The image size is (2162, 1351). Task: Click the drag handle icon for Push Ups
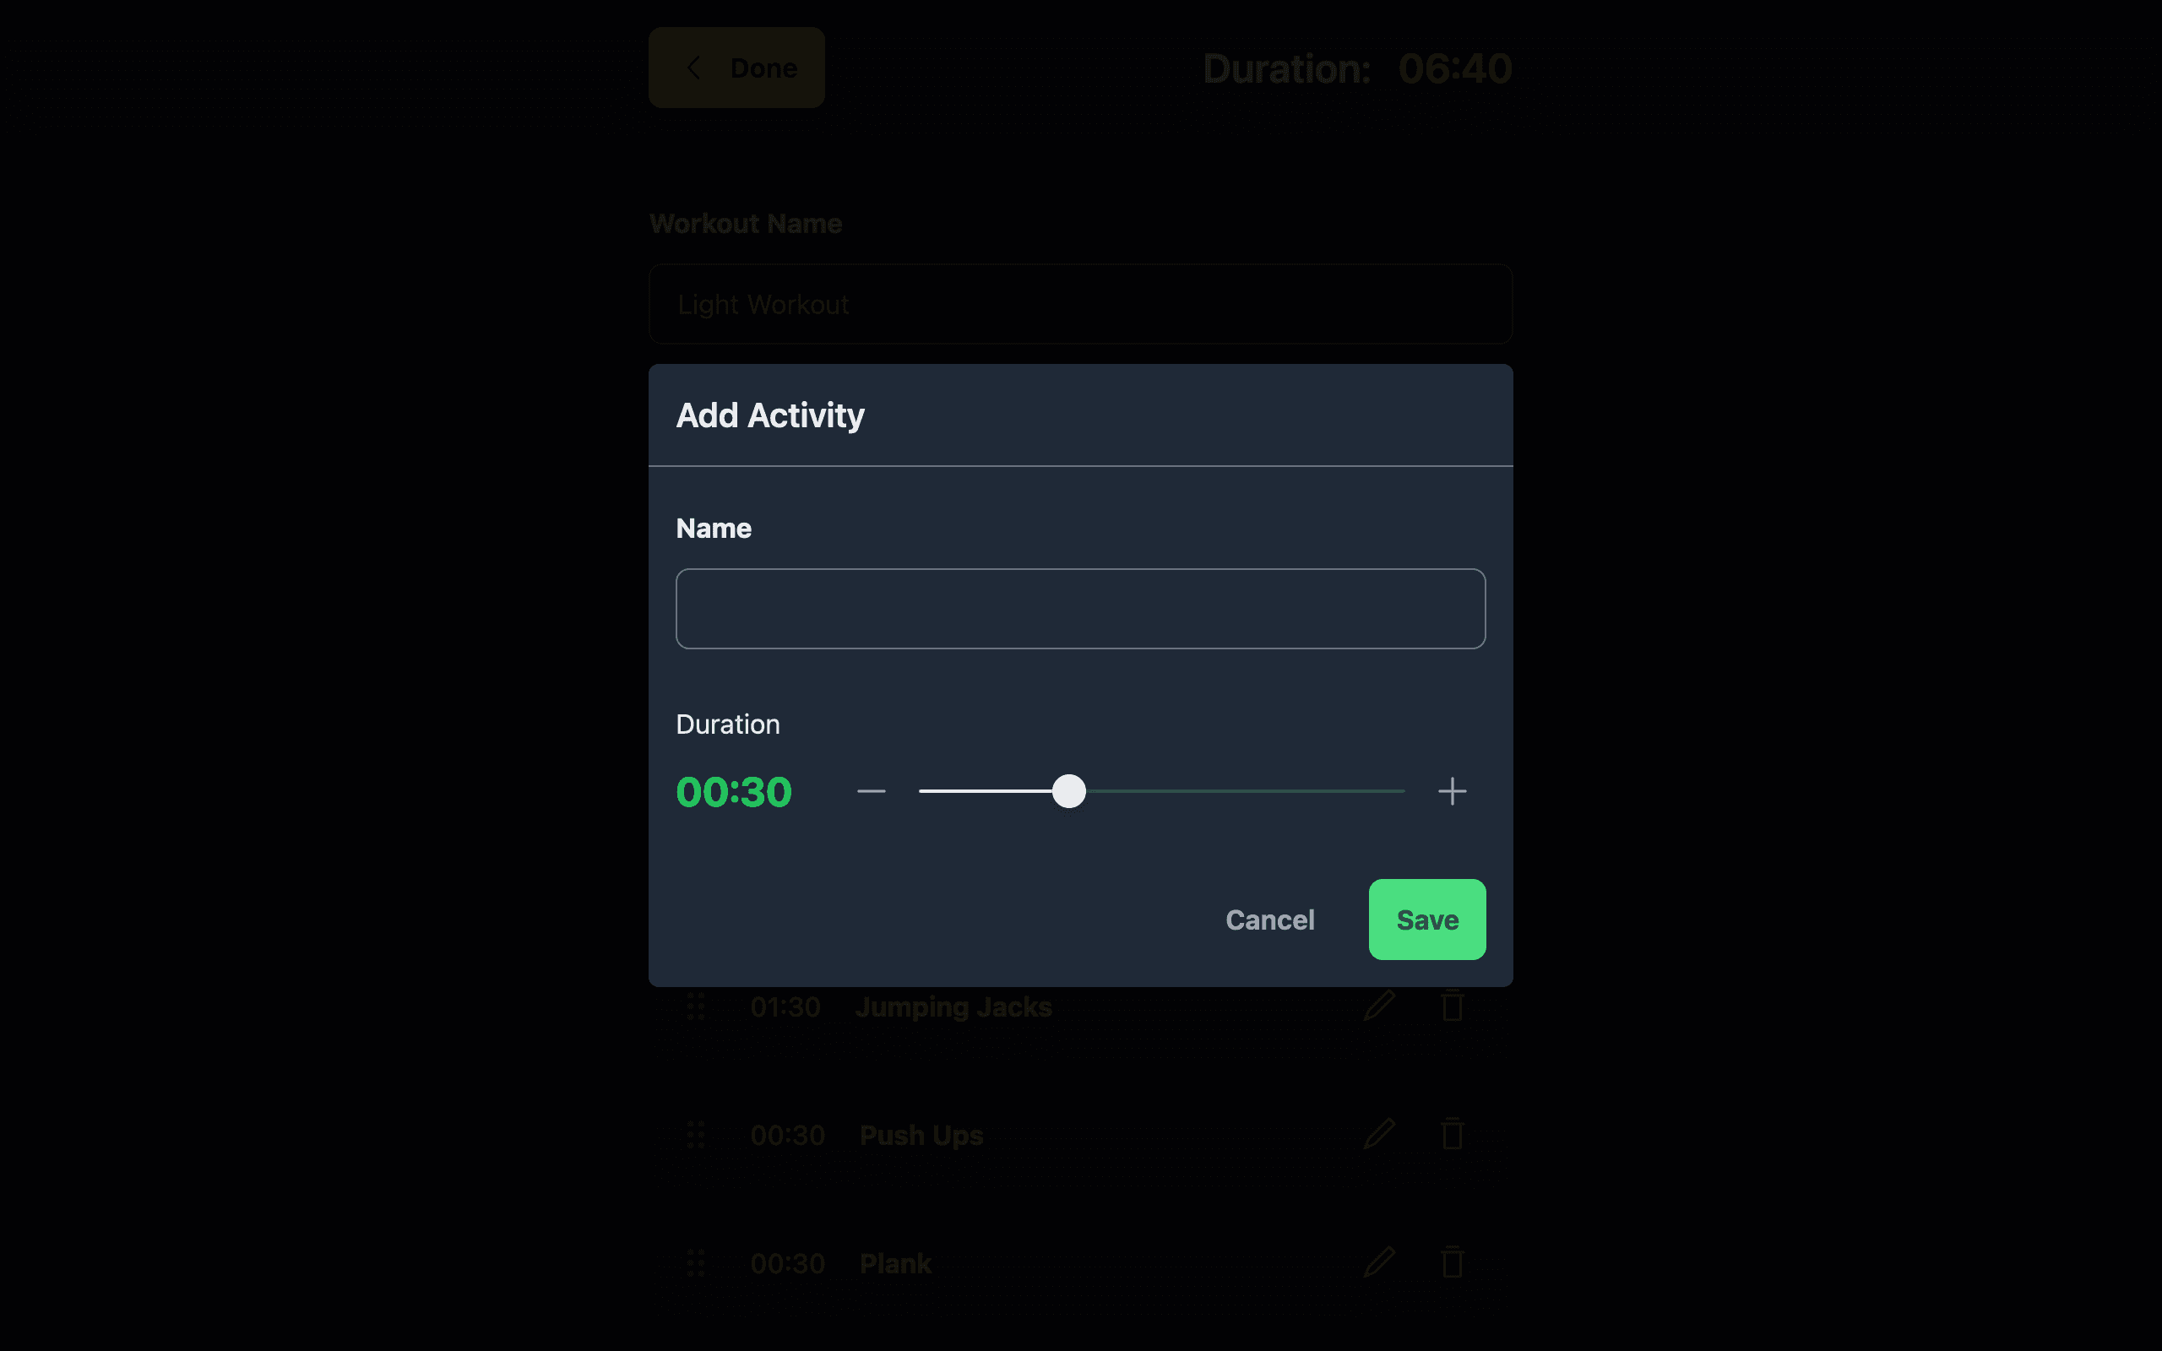coord(696,1133)
